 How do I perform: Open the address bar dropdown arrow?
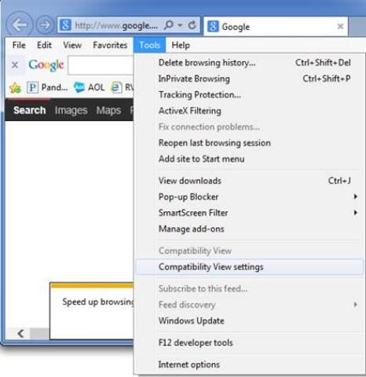coord(180,25)
